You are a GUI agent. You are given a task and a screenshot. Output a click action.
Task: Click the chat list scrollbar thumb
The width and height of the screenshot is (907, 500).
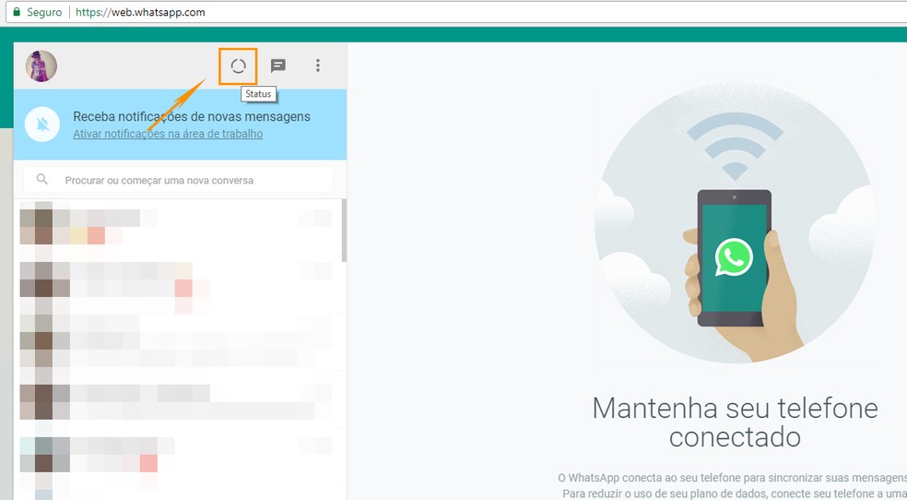point(344,231)
